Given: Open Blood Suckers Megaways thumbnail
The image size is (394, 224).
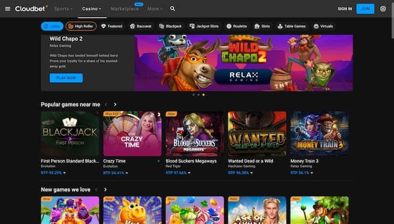Looking at the screenshot, I should pos(195,134).
